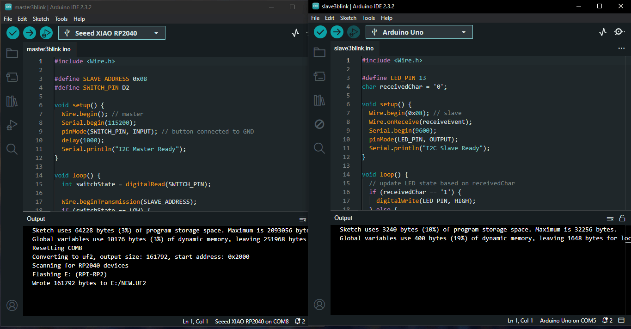Click the disabled Debug icon in the slave3blink sidebar
The image size is (631, 329).
[319, 124]
